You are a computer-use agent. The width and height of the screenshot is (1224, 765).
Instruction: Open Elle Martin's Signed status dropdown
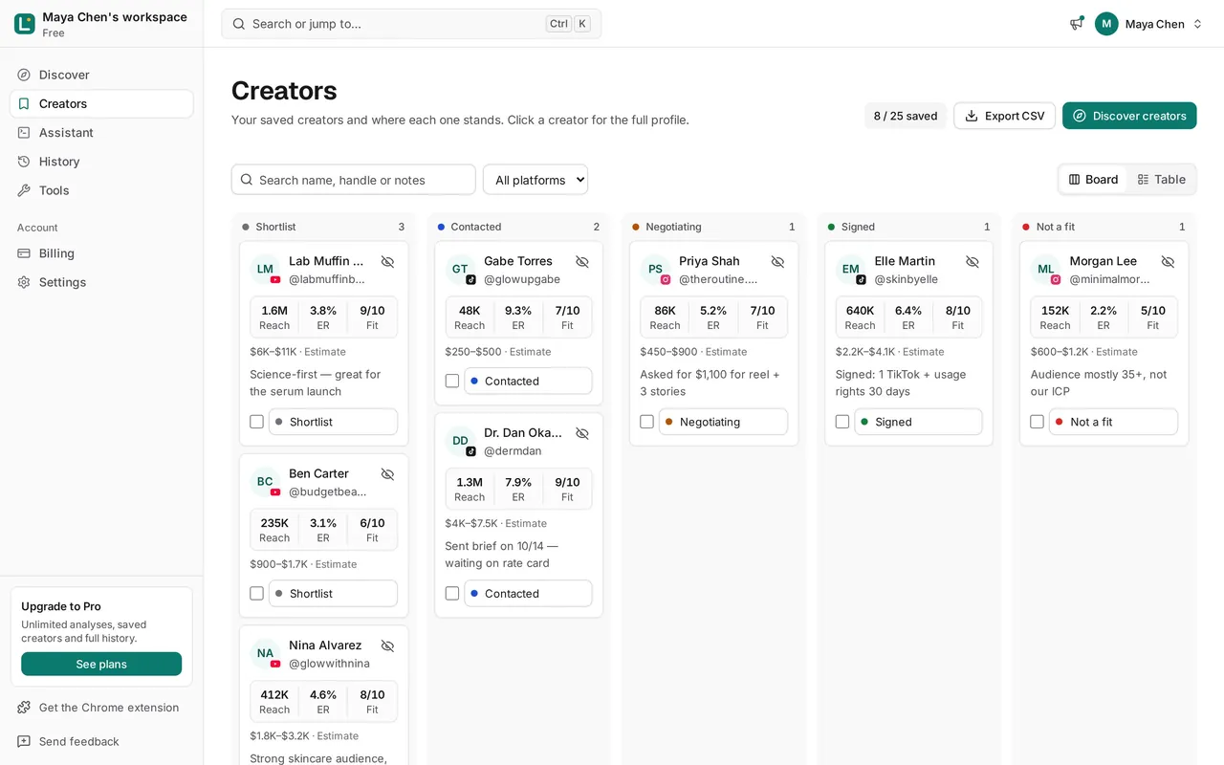[x=918, y=422]
